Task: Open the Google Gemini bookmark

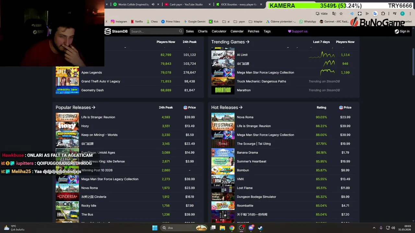Action: tap(195, 22)
